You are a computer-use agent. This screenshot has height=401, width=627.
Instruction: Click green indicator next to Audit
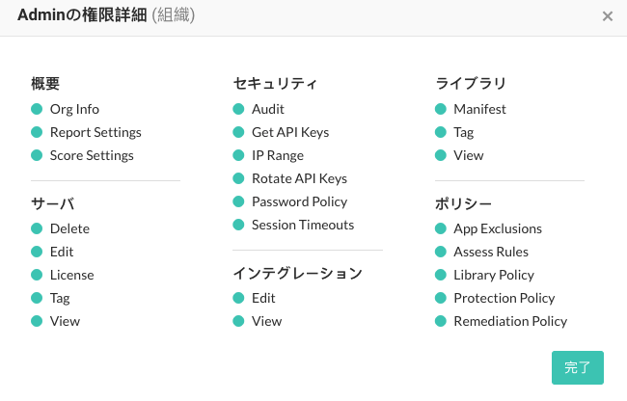click(x=238, y=109)
